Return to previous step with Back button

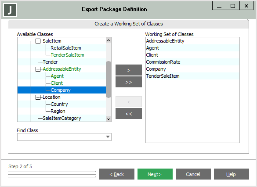pos(117,174)
